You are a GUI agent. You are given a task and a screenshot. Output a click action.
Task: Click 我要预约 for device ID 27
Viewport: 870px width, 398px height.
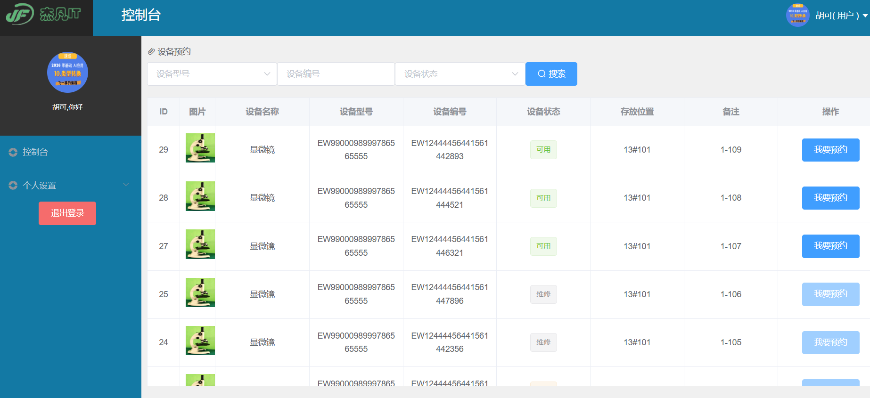point(830,246)
